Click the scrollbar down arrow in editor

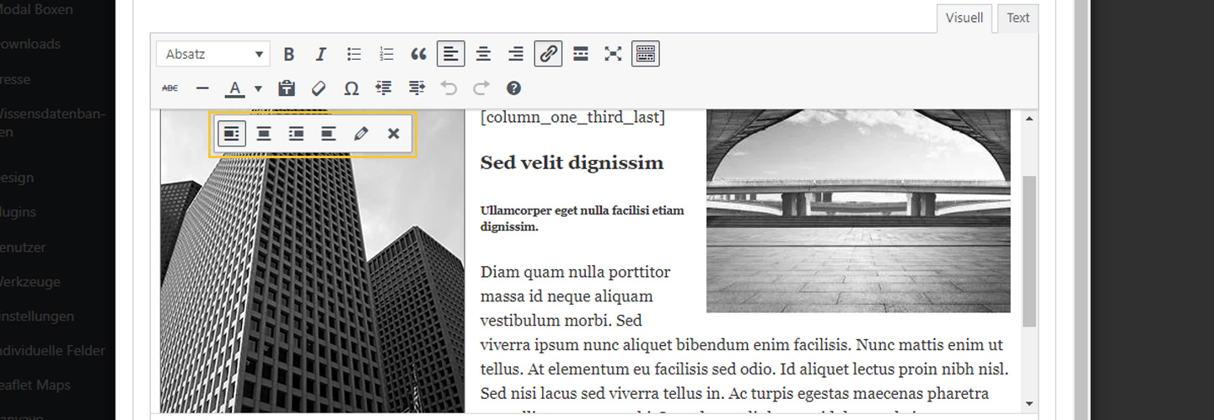coord(1029,404)
